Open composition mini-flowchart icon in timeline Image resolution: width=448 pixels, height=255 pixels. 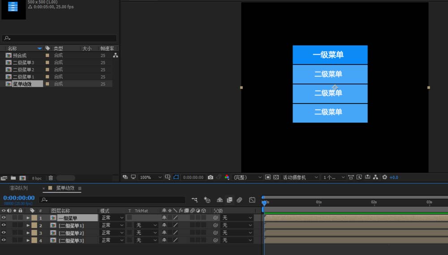point(194,200)
